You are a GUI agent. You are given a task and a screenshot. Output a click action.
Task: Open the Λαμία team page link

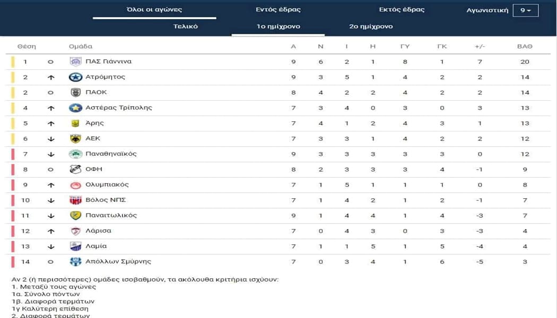coord(96,246)
